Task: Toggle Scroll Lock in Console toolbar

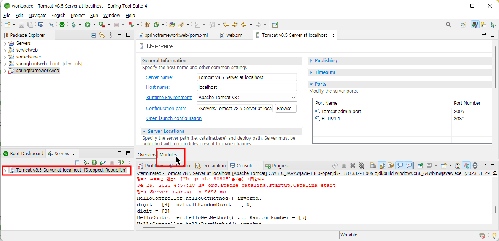Action: coord(382,165)
